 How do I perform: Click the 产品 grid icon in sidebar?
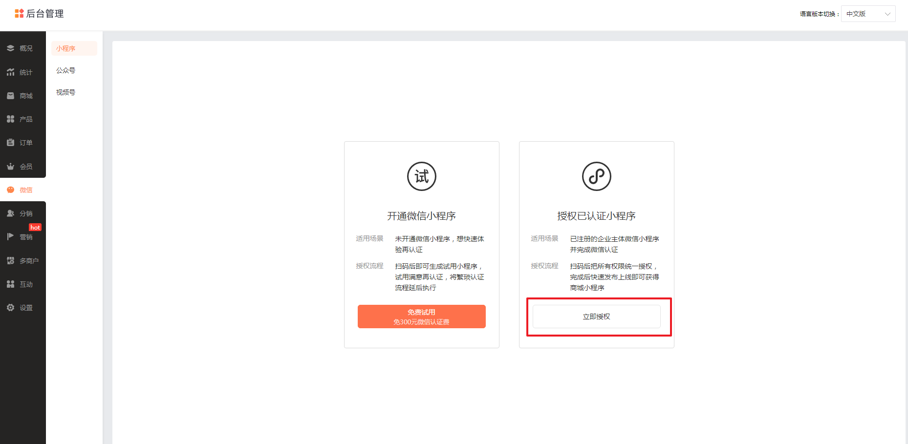coord(10,119)
